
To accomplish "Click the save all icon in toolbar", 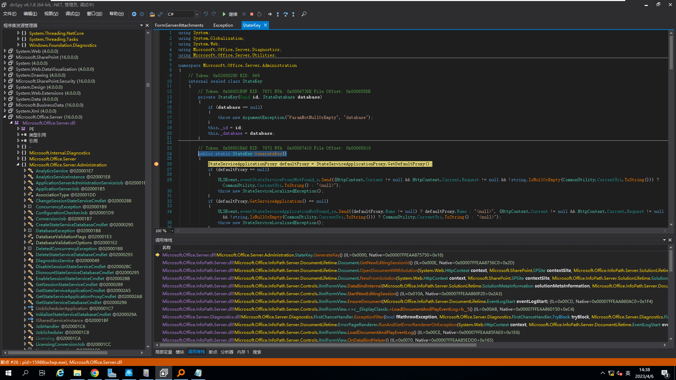I will click(x=160, y=14).
